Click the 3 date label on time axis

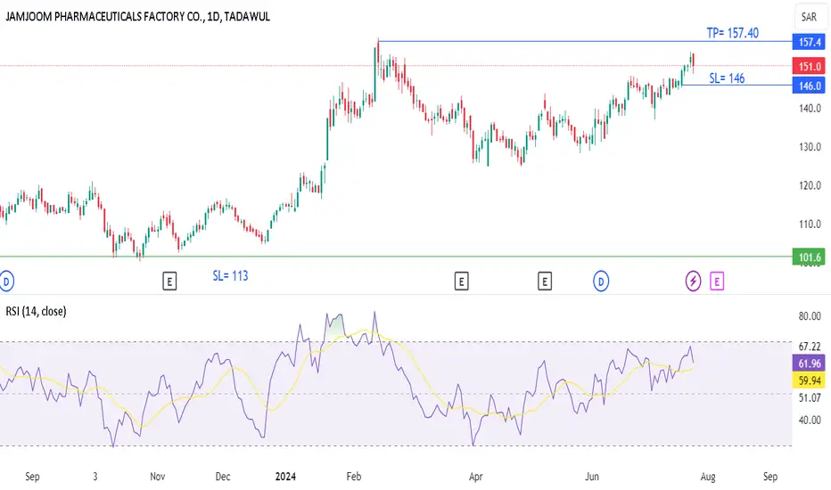[x=95, y=477]
